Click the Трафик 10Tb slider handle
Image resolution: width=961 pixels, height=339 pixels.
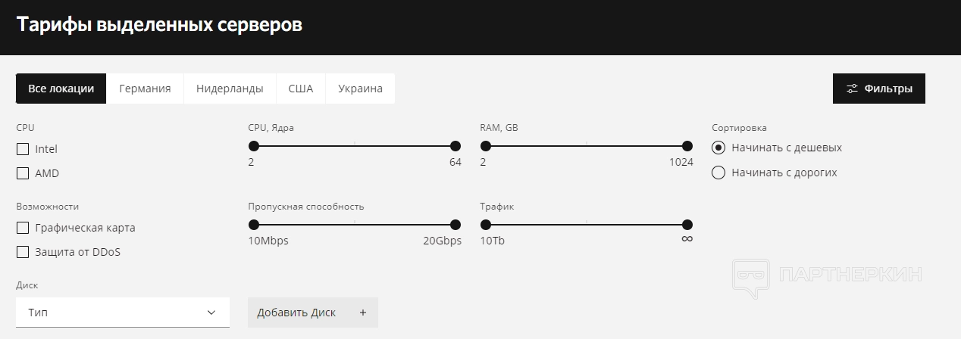486,225
